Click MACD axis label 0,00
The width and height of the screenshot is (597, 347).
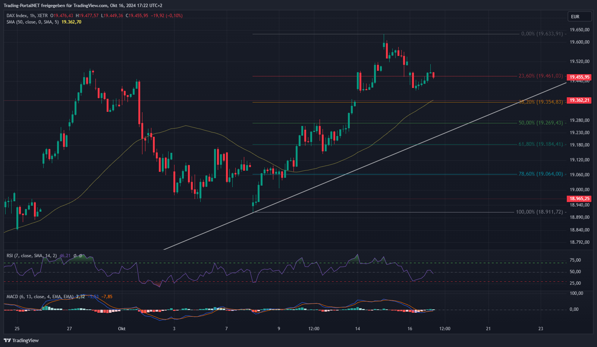click(574, 309)
